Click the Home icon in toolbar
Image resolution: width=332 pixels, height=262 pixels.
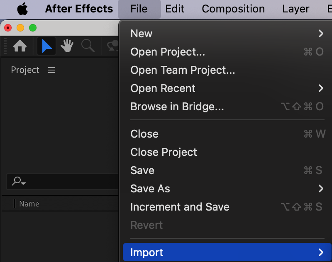point(20,46)
